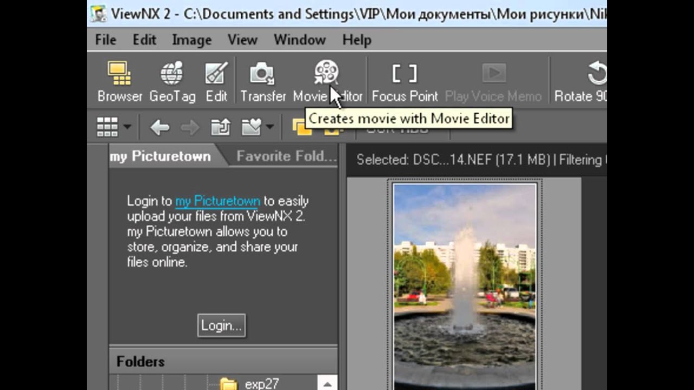The width and height of the screenshot is (694, 390).
Task: Select the exp27 folder
Action: (262, 384)
